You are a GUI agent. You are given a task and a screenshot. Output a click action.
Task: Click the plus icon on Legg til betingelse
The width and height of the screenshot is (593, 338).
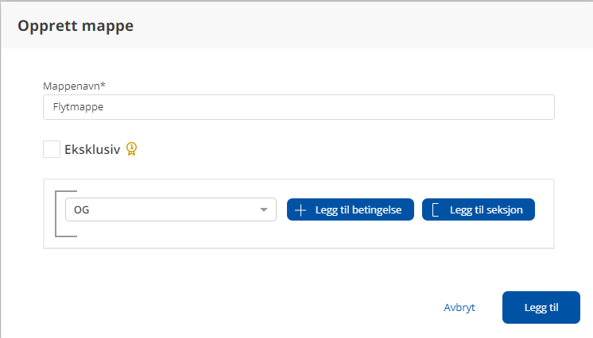[300, 209]
